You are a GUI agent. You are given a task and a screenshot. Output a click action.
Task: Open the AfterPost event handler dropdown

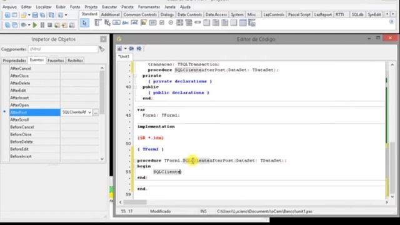(x=89, y=112)
